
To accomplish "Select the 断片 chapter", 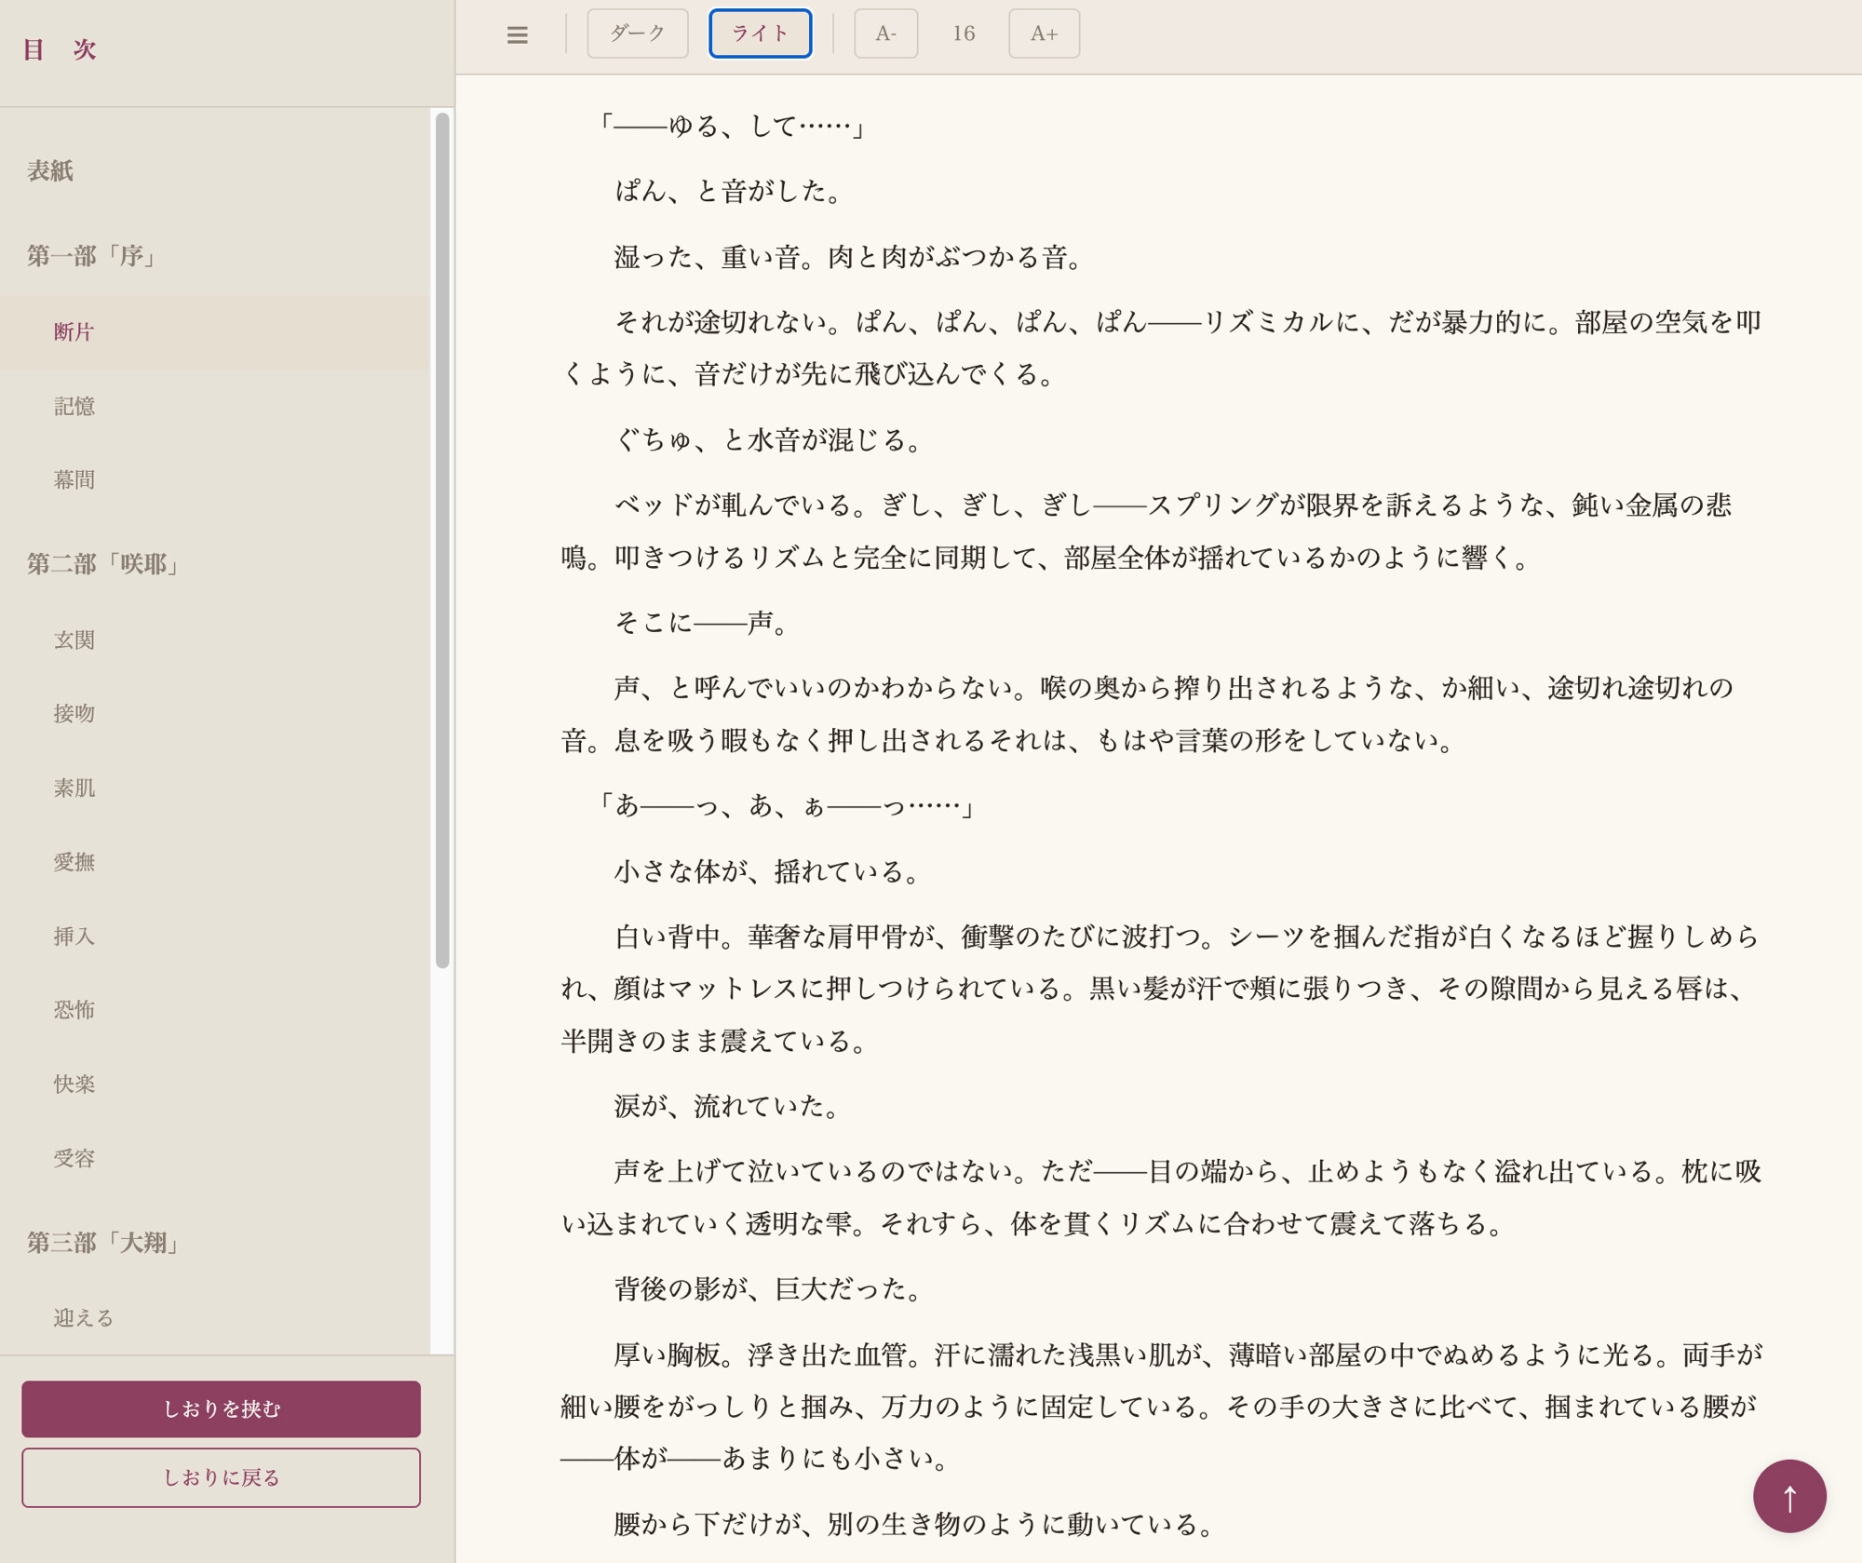I will 74,332.
